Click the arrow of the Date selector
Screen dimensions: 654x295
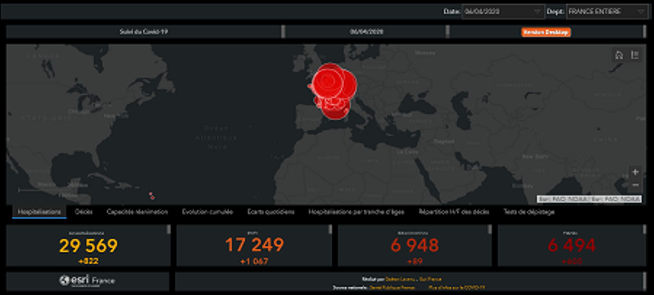[537, 11]
